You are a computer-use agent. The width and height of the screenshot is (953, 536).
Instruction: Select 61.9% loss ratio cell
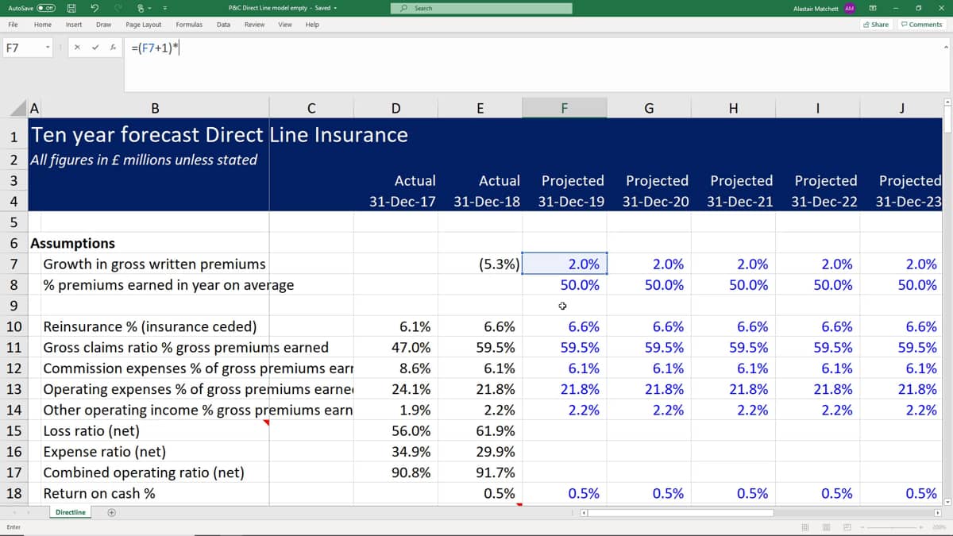(x=480, y=431)
